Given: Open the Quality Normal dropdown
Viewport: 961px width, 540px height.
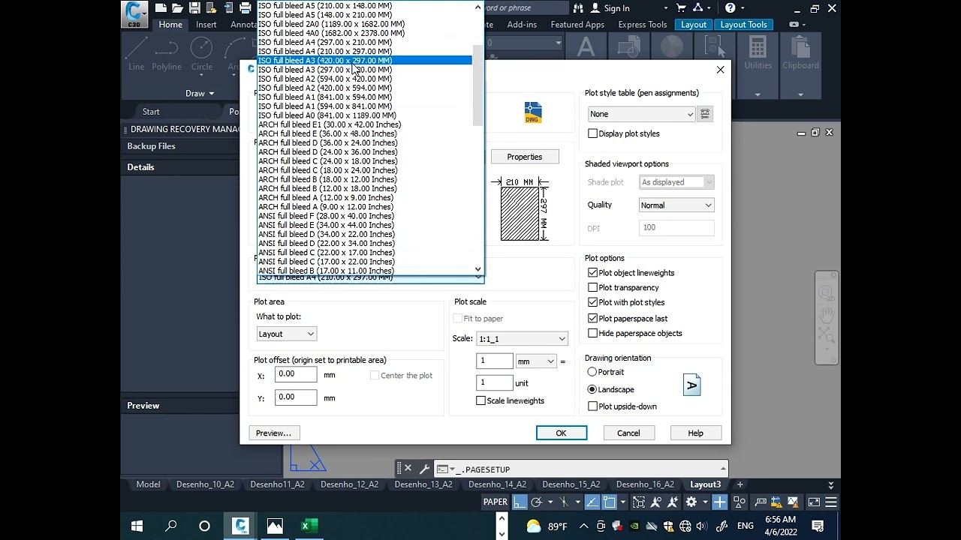Looking at the screenshot, I should (x=676, y=205).
